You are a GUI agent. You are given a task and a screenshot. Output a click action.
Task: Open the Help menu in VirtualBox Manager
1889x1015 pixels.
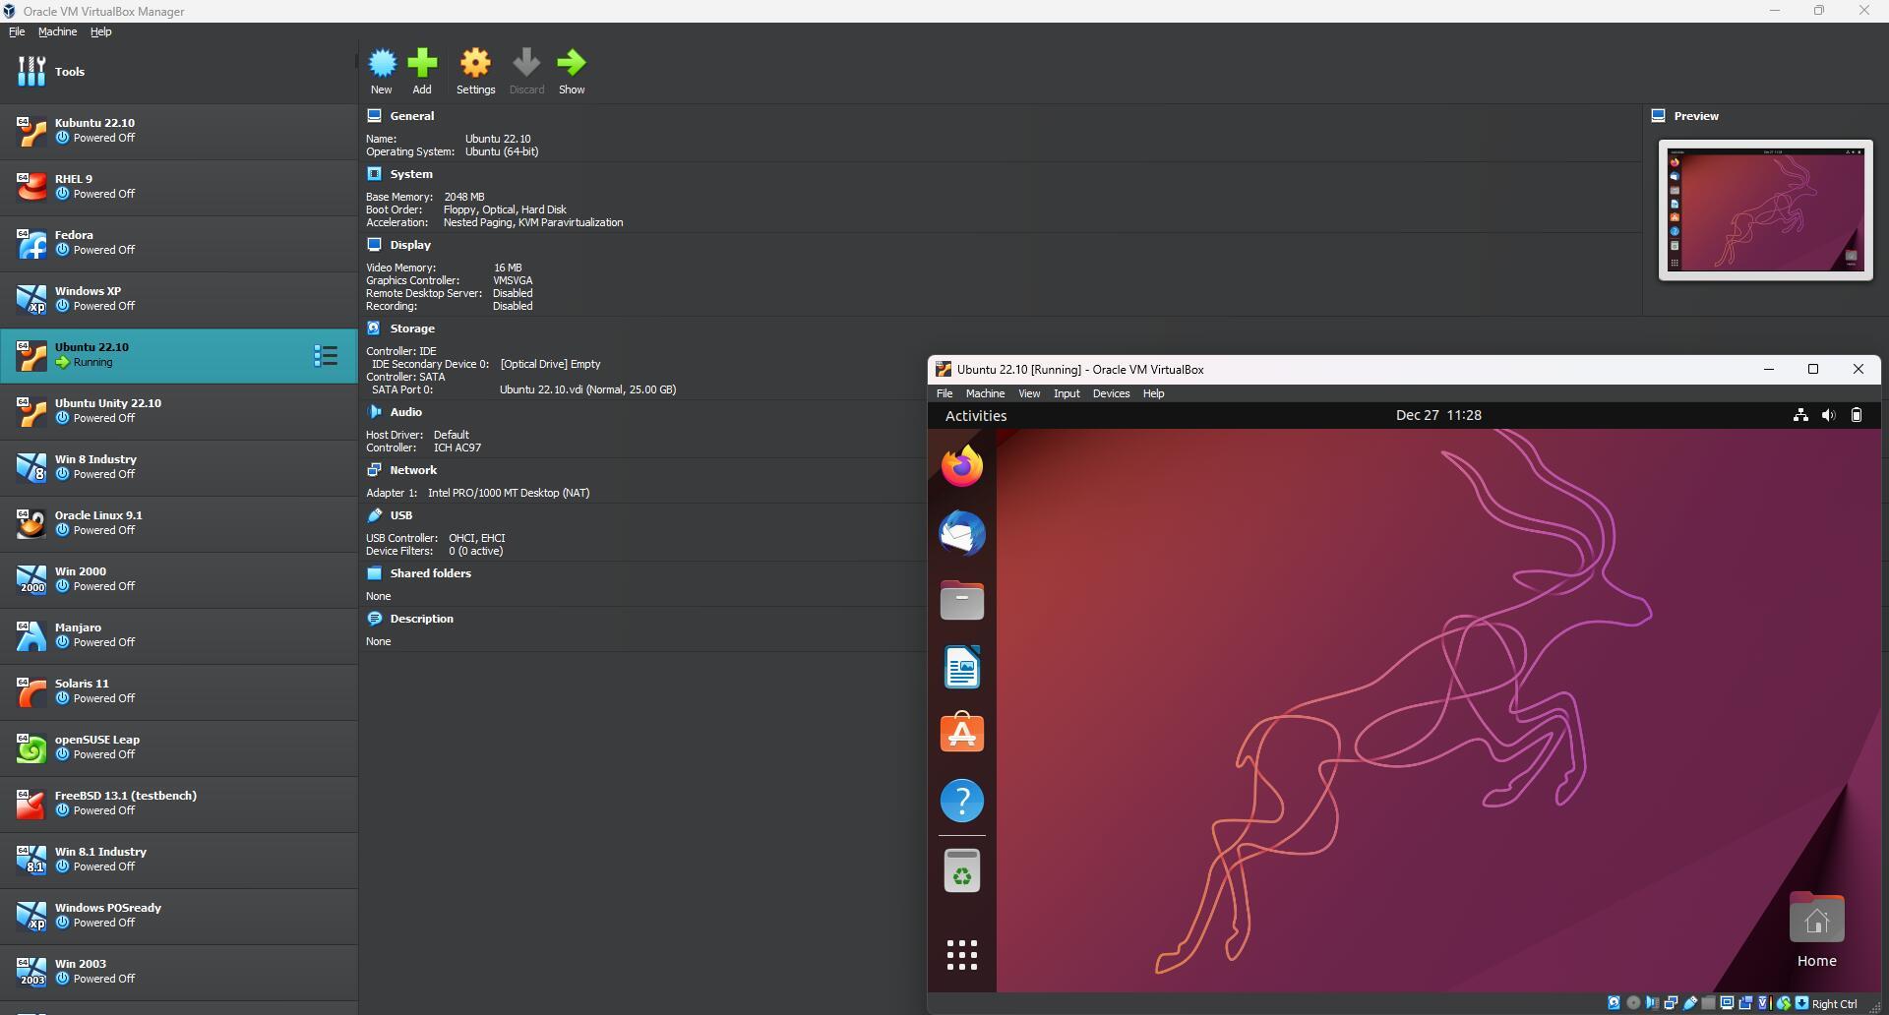100,31
